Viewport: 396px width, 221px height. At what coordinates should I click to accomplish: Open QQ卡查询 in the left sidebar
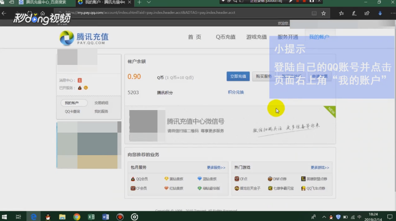pyautogui.click(x=72, y=111)
